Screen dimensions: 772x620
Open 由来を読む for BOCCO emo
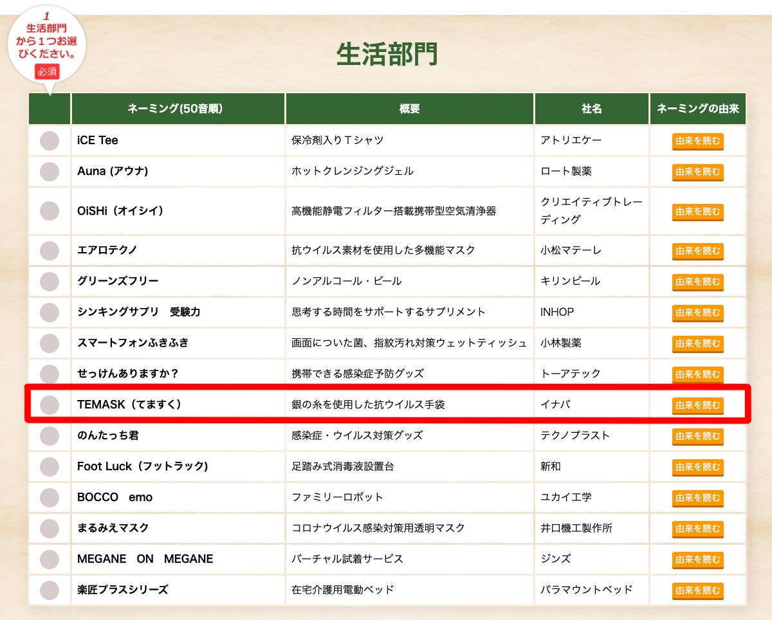(x=698, y=498)
